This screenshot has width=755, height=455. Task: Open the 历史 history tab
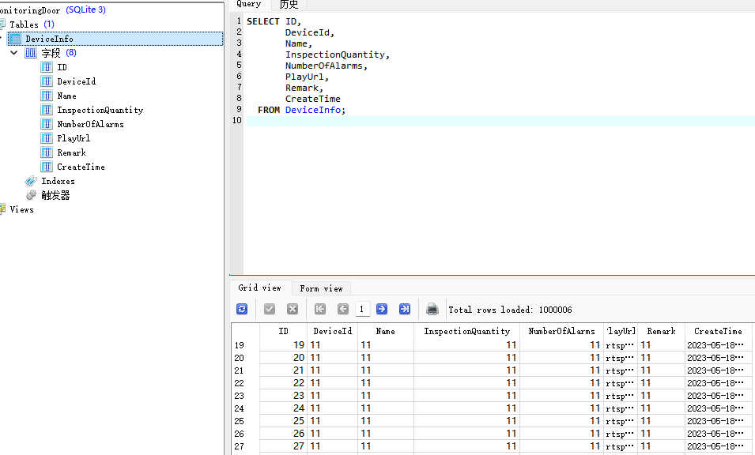(289, 4)
